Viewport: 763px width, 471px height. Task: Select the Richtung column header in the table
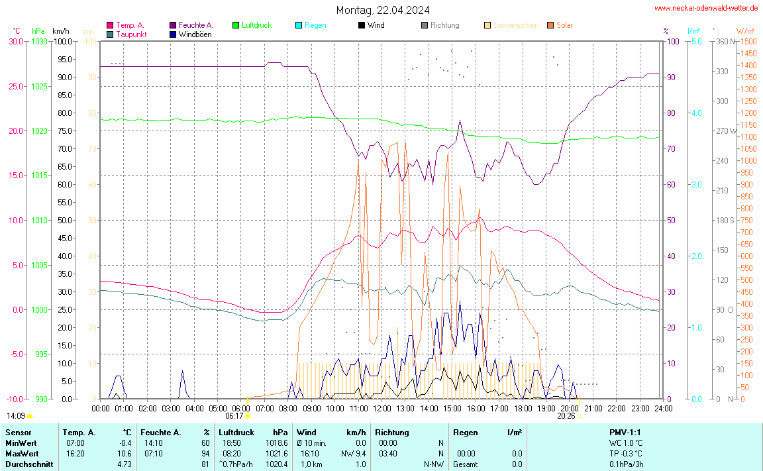point(392,432)
